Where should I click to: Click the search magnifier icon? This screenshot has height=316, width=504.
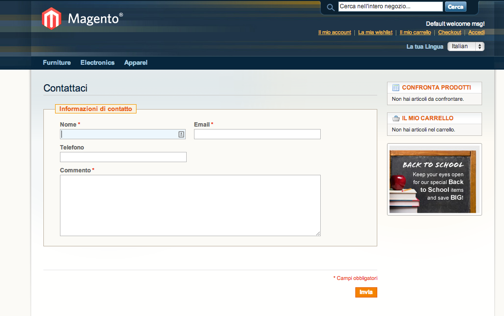(x=330, y=7)
